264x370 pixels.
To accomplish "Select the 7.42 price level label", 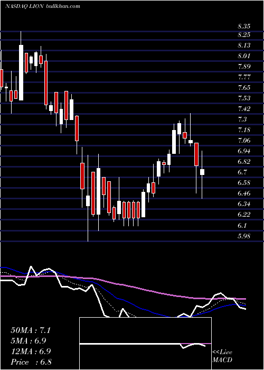I will [244, 109].
